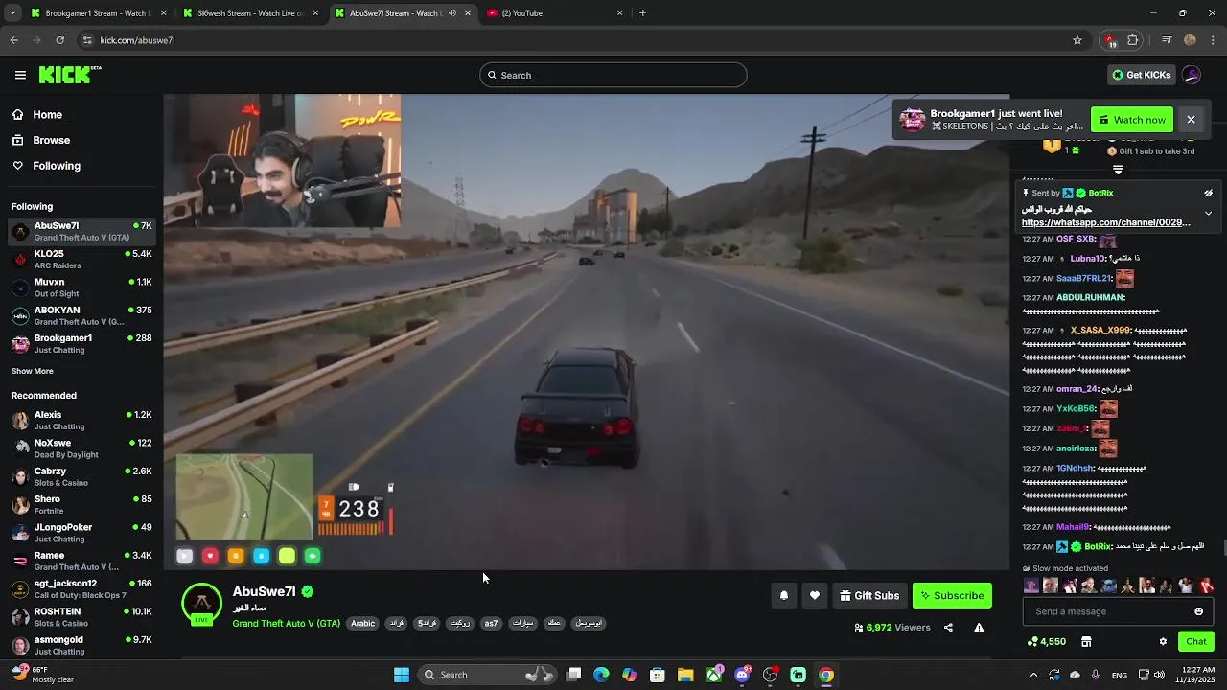Viewport: 1227px width, 690px height.
Task: Expand Following list with Show More
Action: tap(33, 371)
